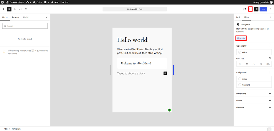Close the block inserter panel

(47, 17)
